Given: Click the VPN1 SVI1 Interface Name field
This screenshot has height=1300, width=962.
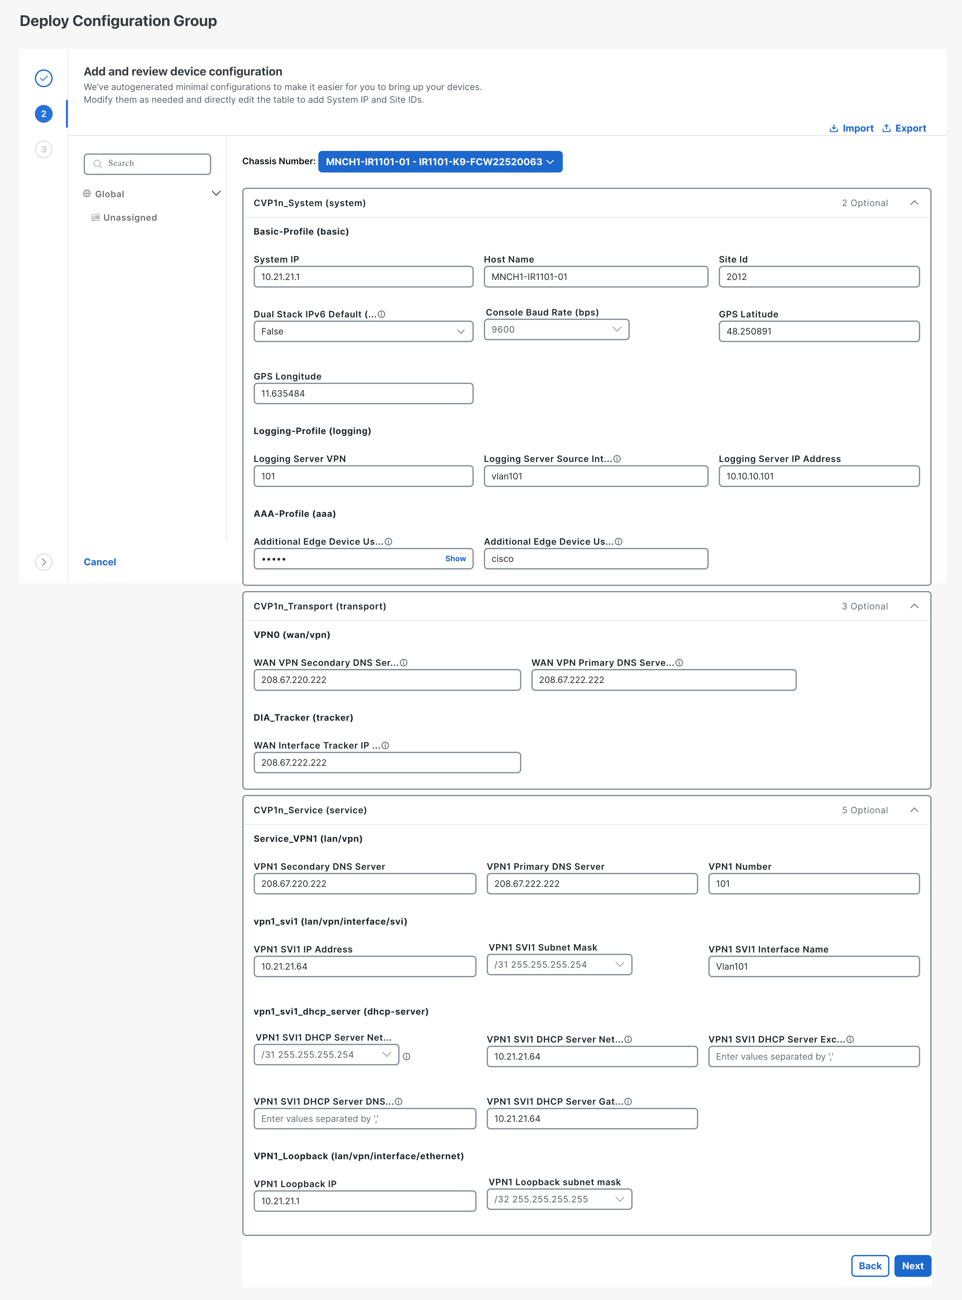Looking at the screenshot, I should click(x=814, y=966).
